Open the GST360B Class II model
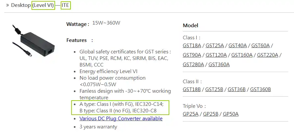The width and height of the screenshot is (294, 134). [x=261, y=89]
